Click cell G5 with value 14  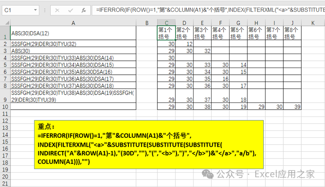point(238,65)
